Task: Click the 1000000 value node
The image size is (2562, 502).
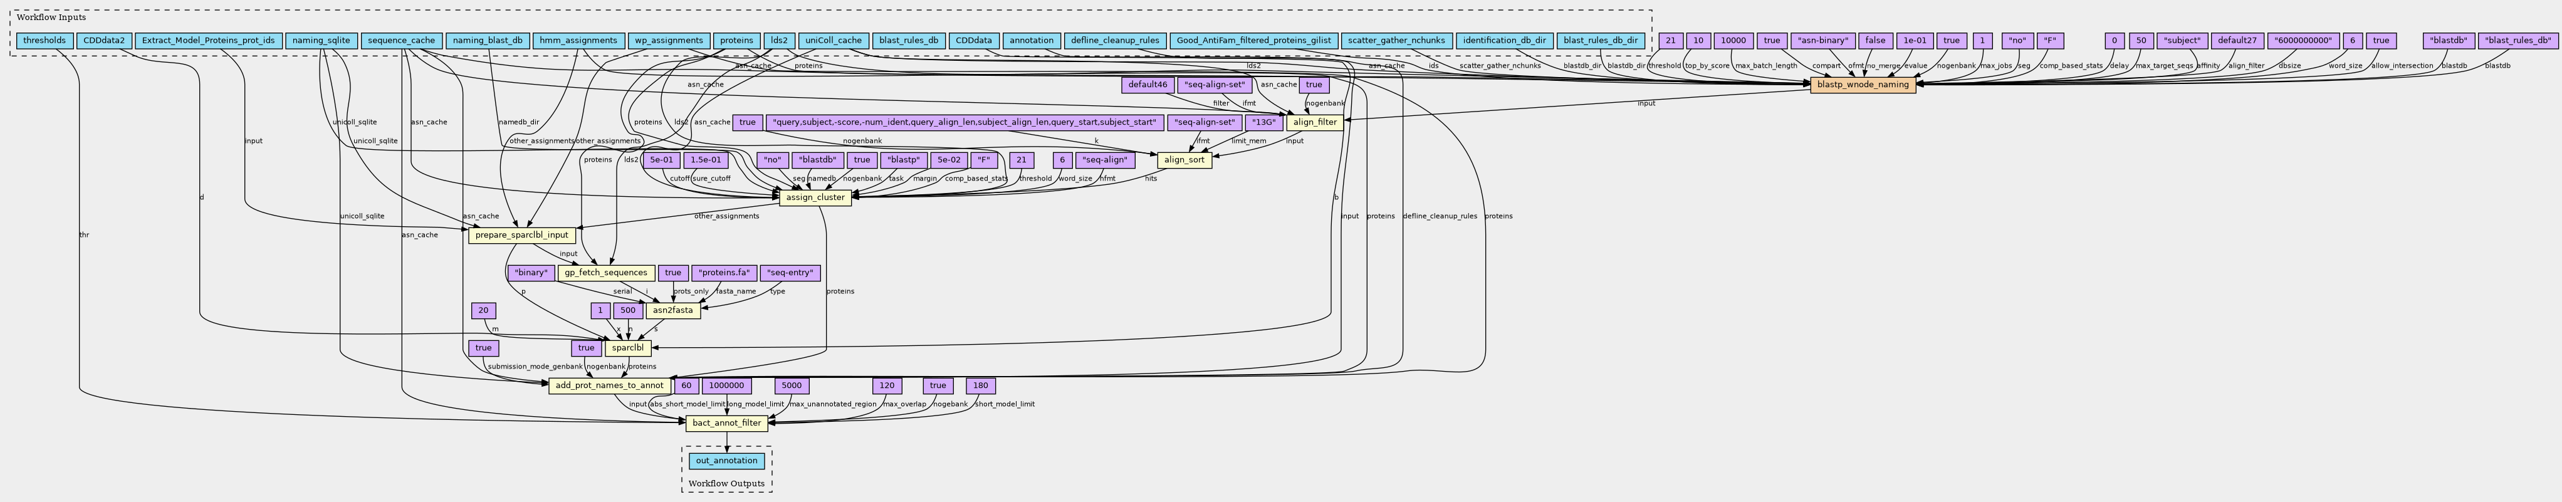Action: pyautogui.click(x=727, y=385)
